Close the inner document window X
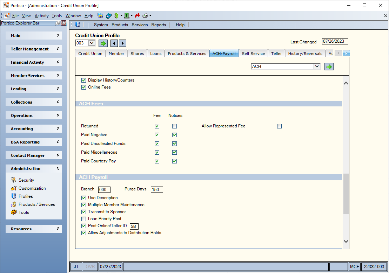The image size is (389, 273). tap(385, 16)
